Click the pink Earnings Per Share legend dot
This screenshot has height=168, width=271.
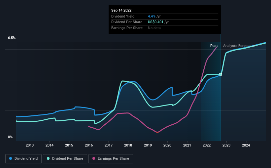pyautogui.click(x=94, y=159)
